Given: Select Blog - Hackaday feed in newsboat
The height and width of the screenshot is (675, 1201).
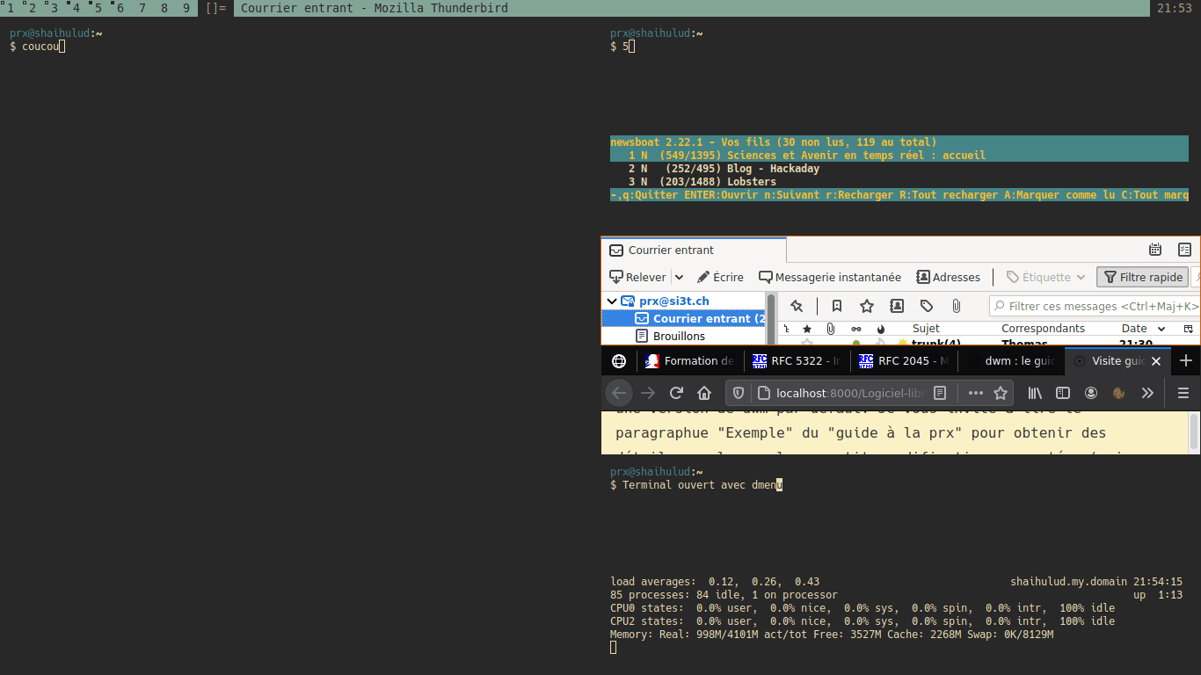Looking at the screenshot, I should (899, 169).
